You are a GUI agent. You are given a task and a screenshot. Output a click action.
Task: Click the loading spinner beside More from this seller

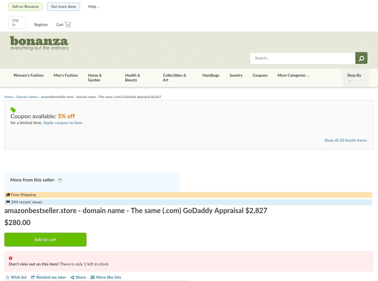pyautogui.click(x=60, y=181)
